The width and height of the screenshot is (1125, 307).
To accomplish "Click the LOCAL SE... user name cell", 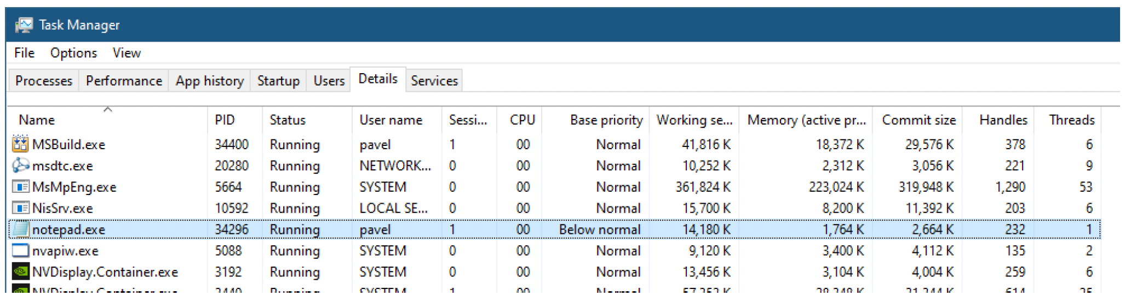I will [x=393, y=209].
